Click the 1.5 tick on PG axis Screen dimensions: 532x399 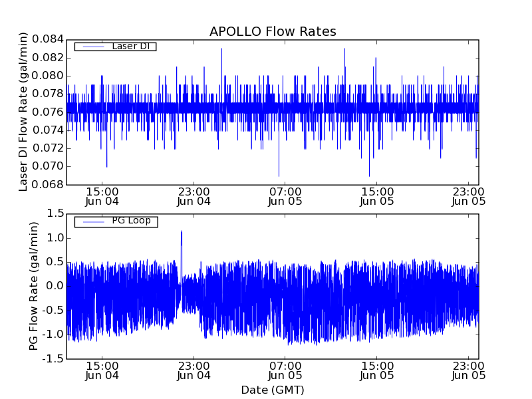coord(55,213)
